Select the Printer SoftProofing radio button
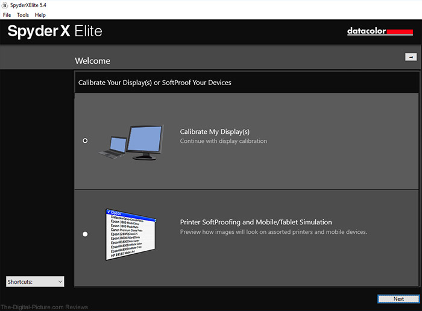 click(85, 234)
